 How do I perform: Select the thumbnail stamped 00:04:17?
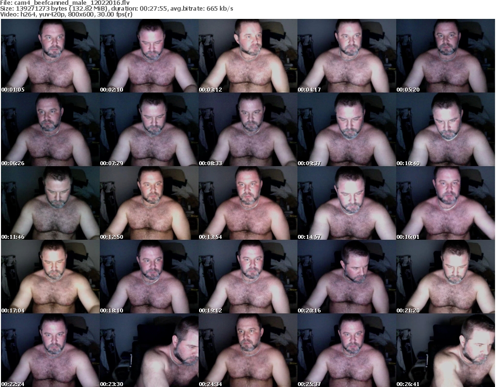pos(347,56)
